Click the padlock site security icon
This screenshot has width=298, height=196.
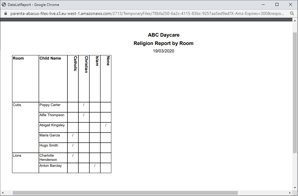6,13
